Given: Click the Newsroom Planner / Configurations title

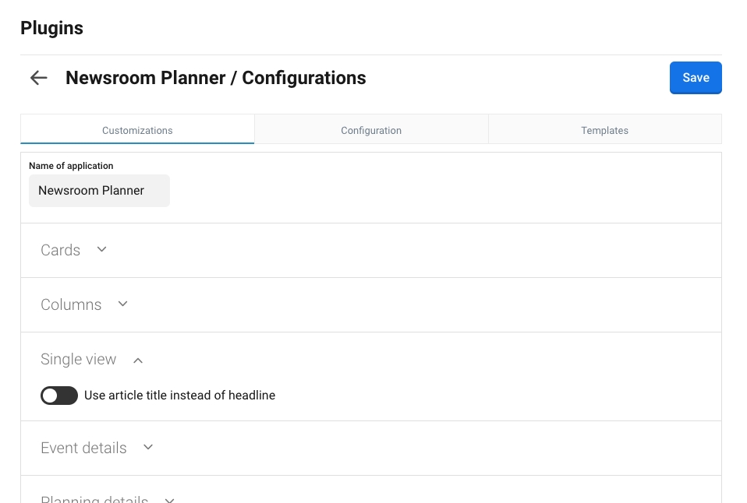Looking at the screenshot, I should tap(215, 78).
